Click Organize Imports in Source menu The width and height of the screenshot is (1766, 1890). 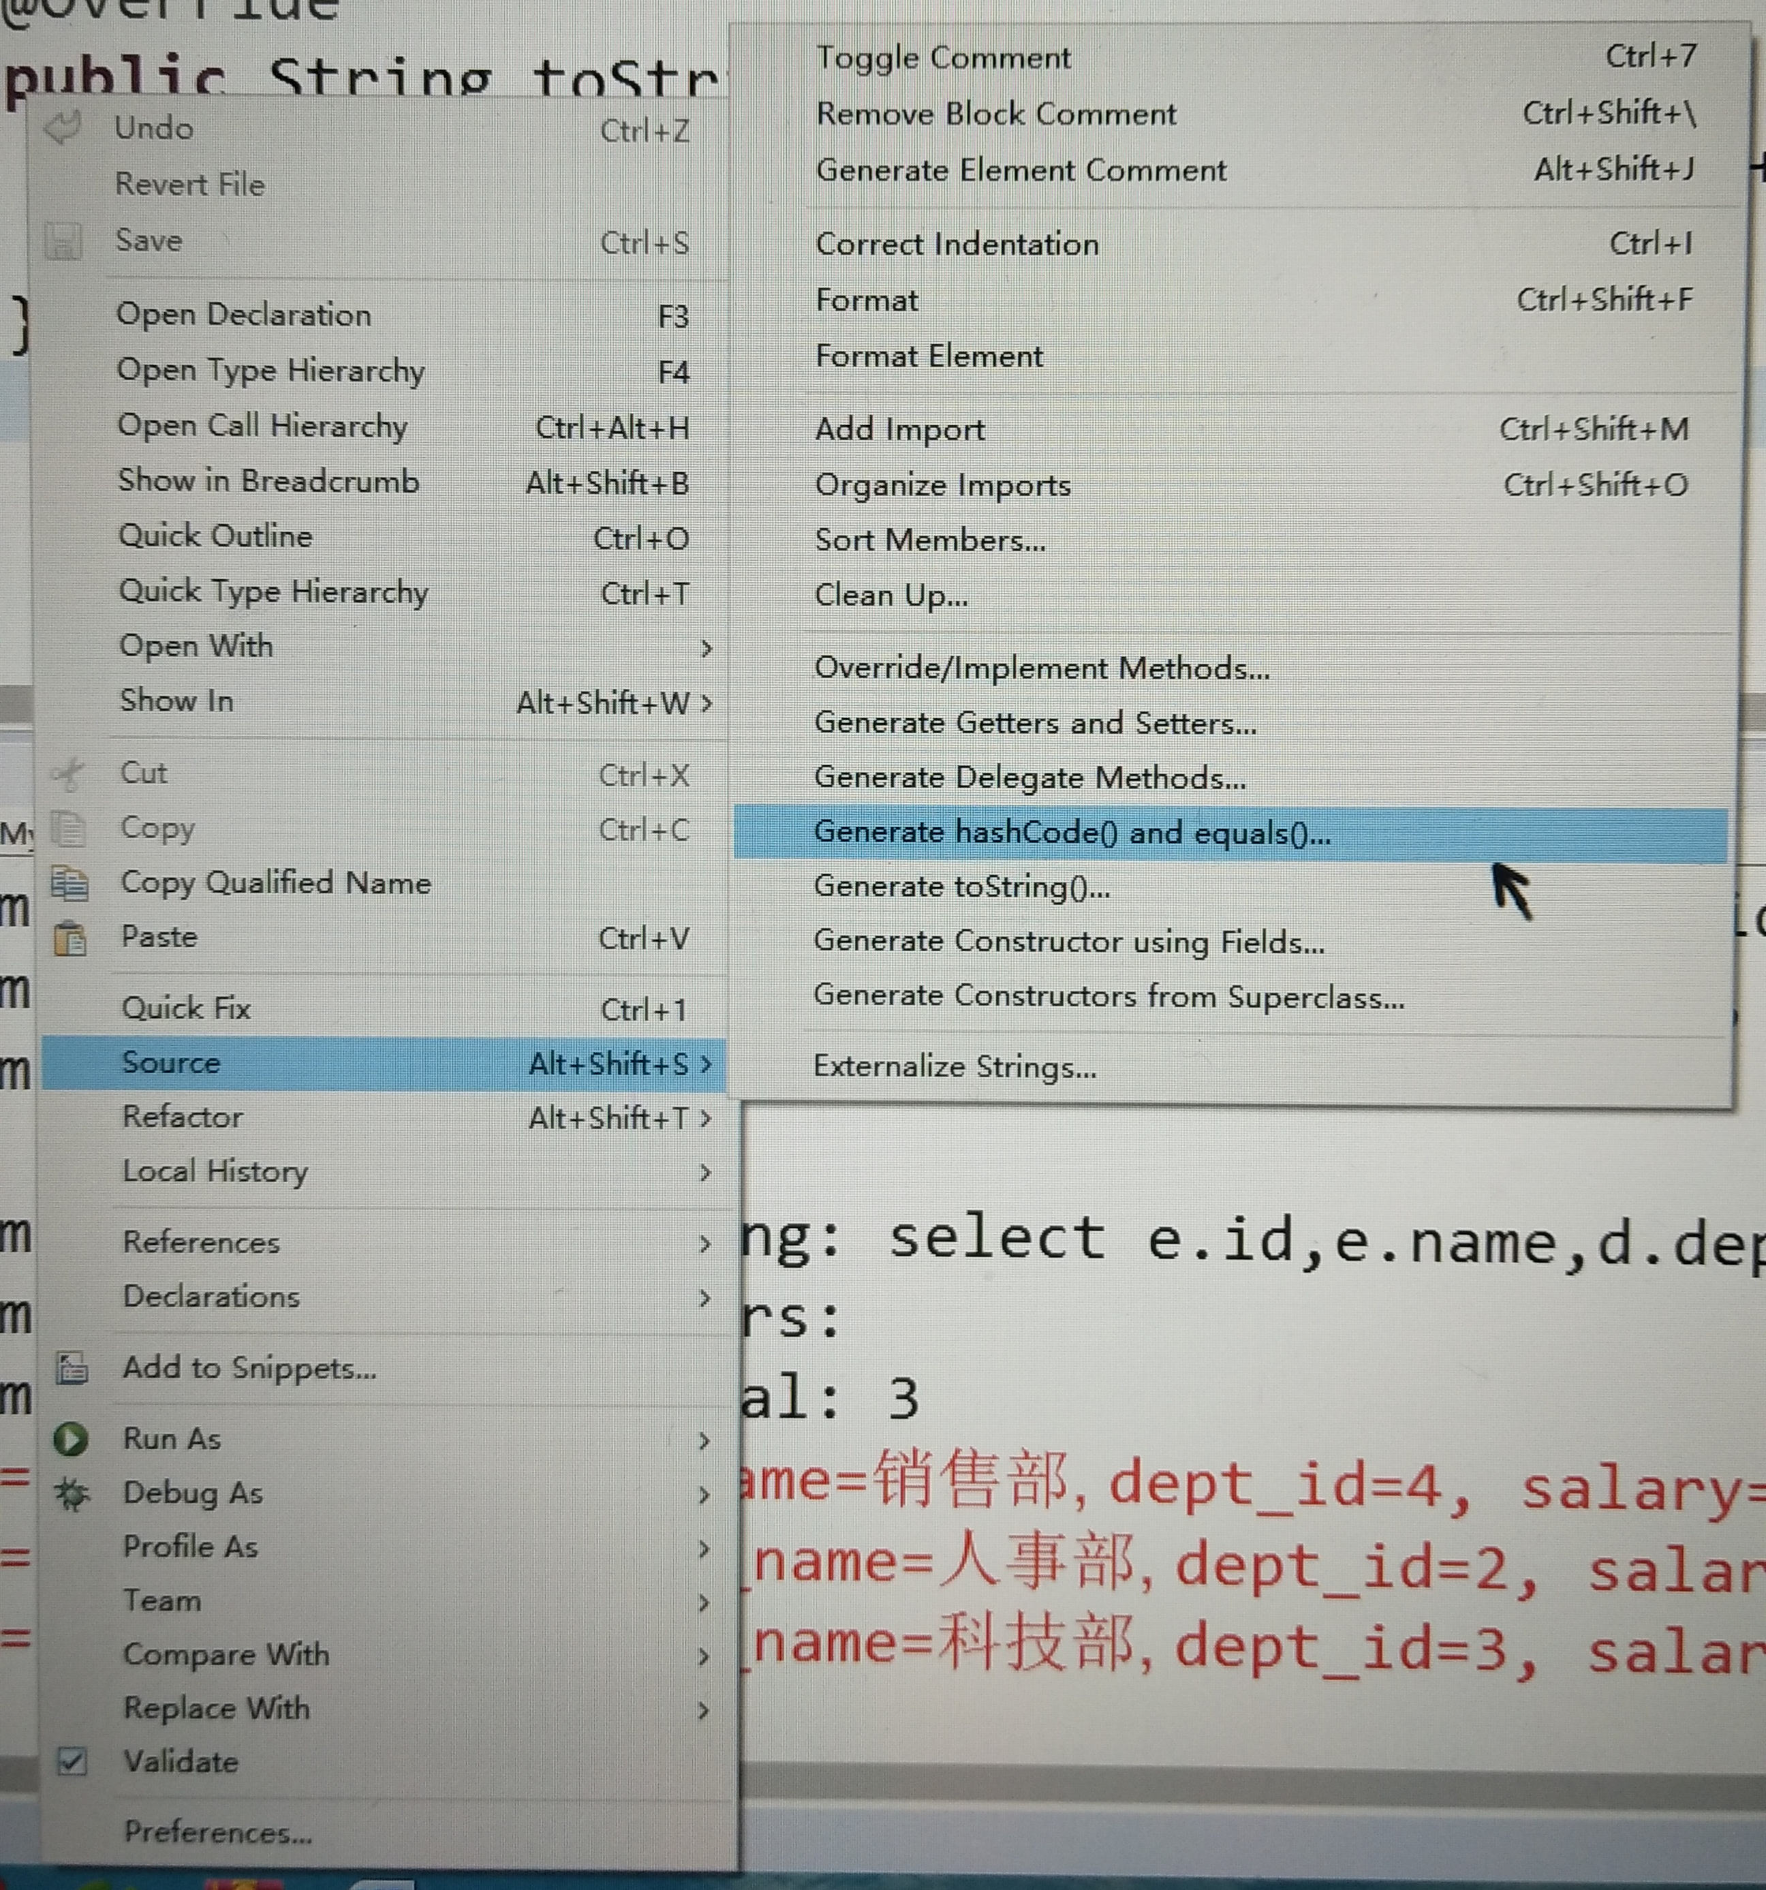(943, 486)
